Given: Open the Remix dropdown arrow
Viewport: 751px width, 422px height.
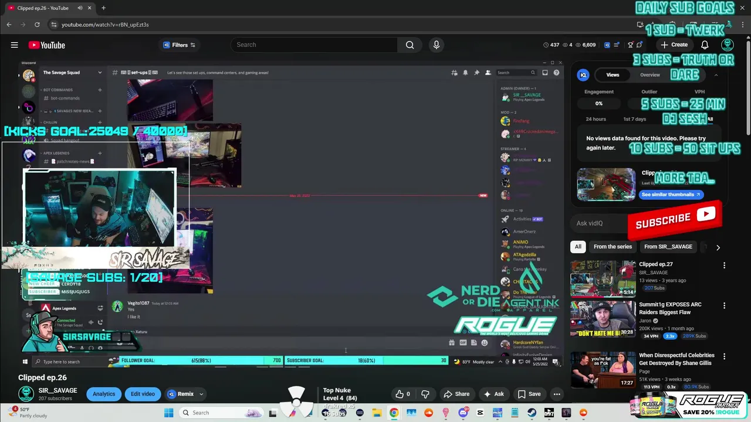Looking at the screenshot, I should 201,394.
